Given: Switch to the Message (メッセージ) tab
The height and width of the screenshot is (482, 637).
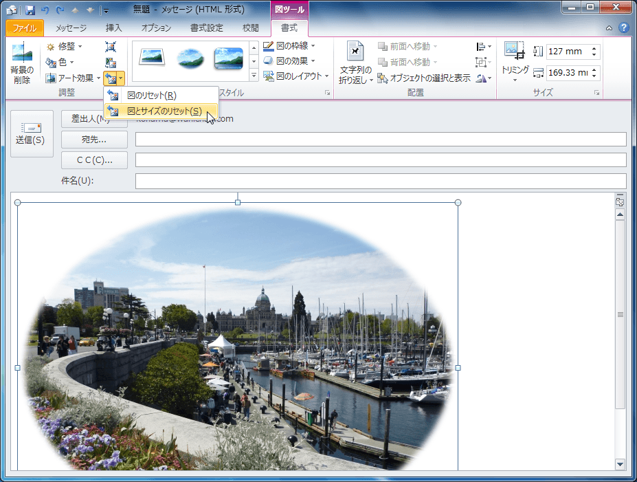Looking at the screenshot, I should [71, 28].
